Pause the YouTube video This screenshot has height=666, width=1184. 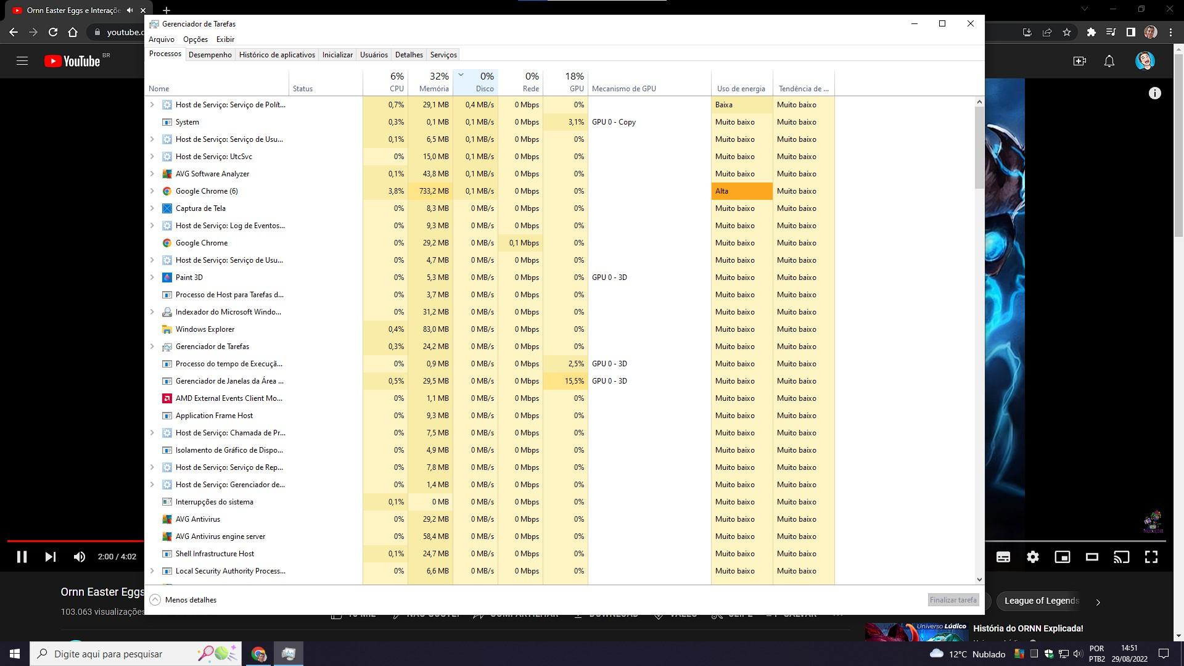(x=22, y=557)
